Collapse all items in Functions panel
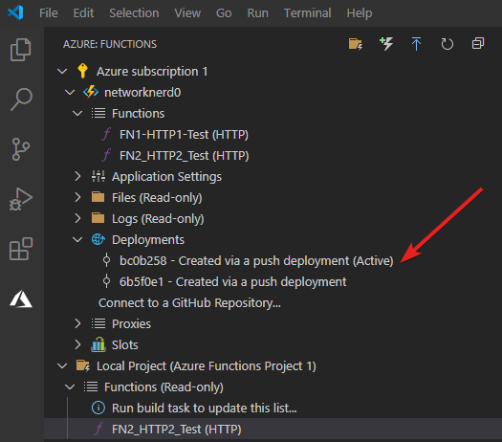502x442 pixels. (x=478, y=44)
